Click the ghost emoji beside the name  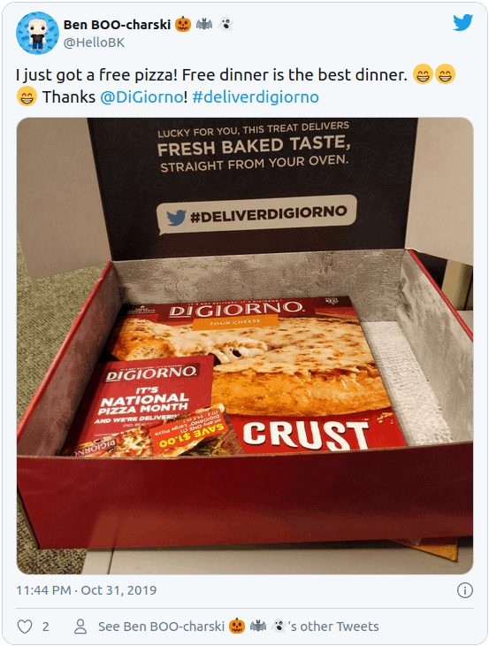[x=225, y=24]
